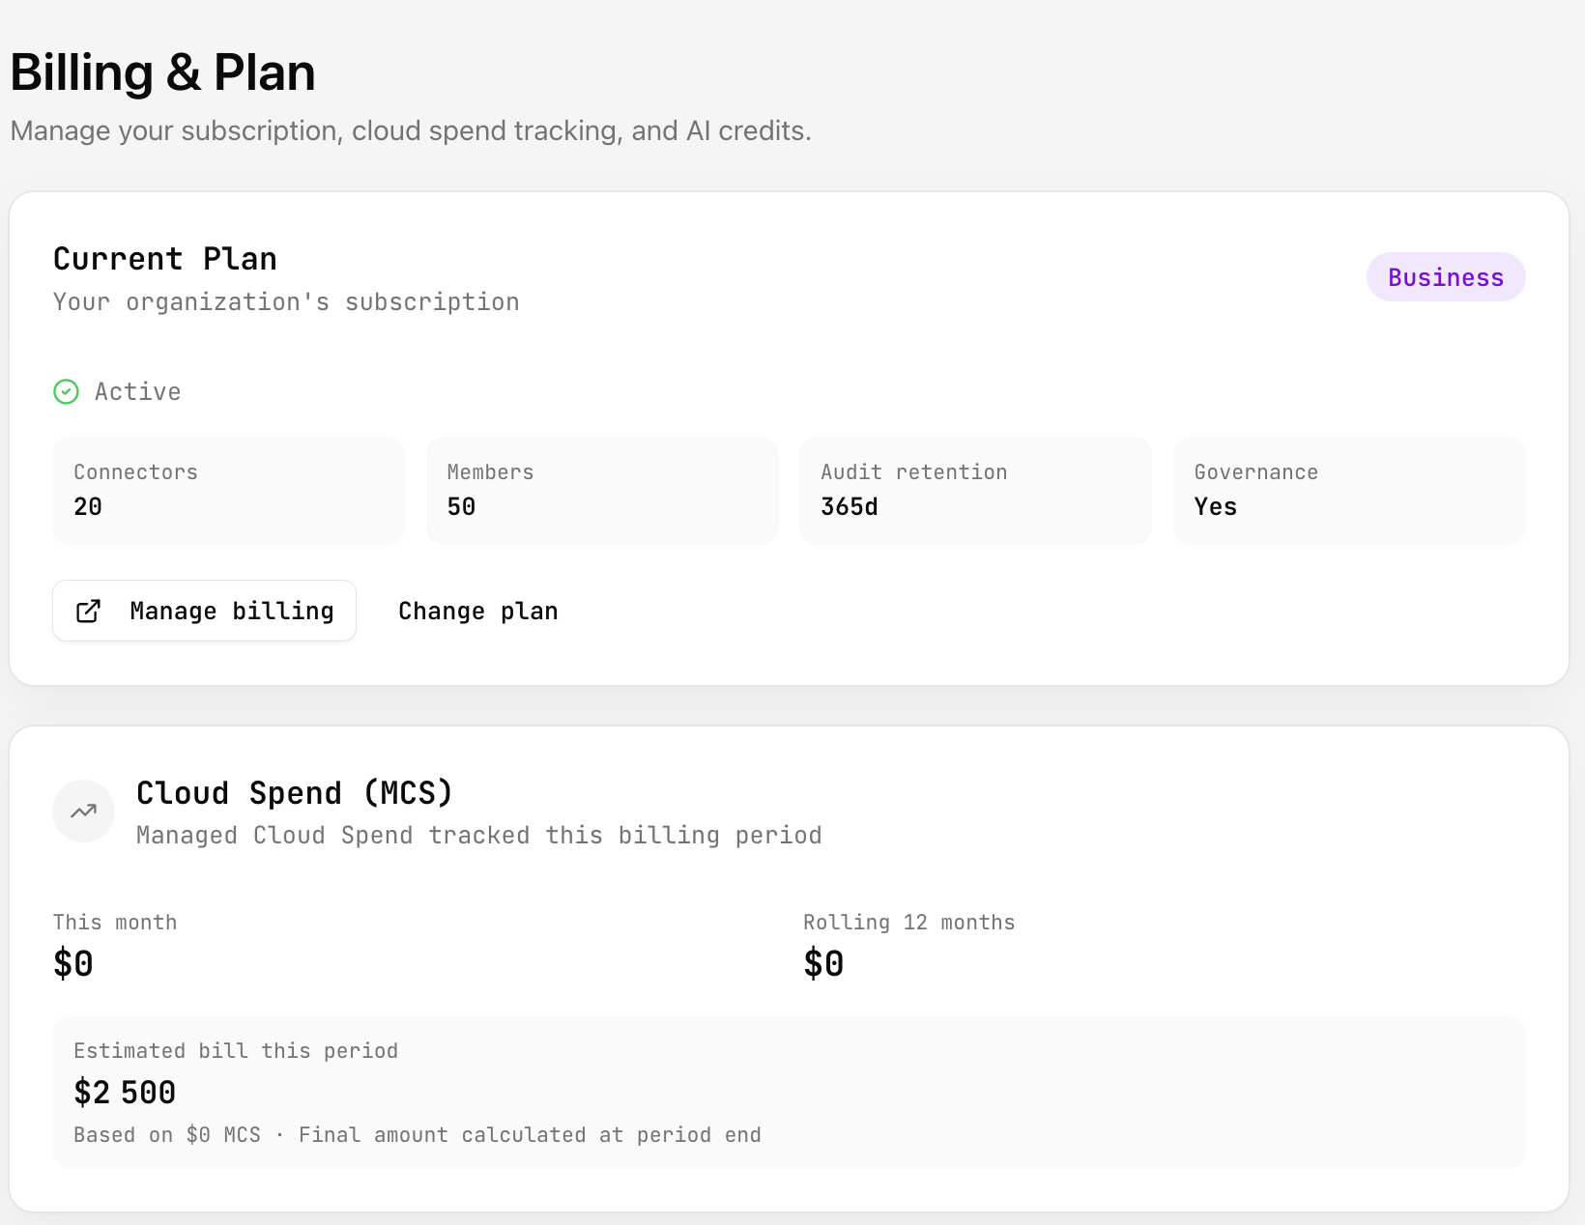Click the circular icon beside Cloud Spend heading
Viewport: 1585px width, 1225px height.
coord(83,812)
